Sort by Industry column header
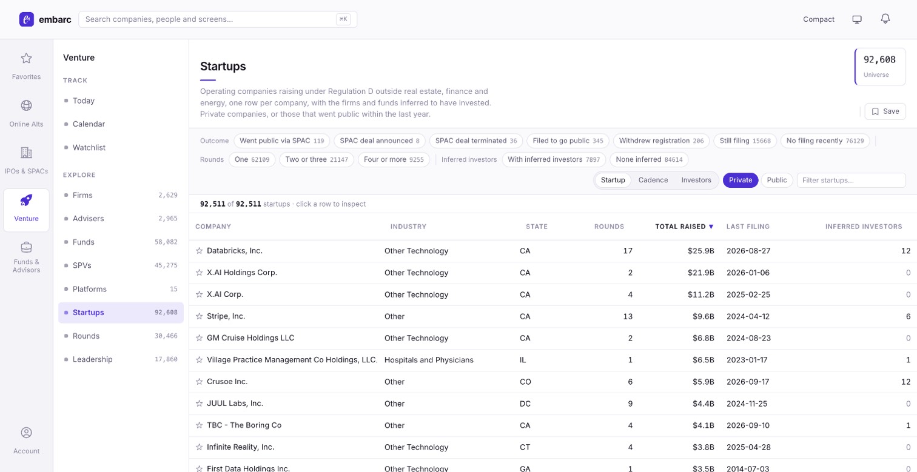The image size is (917, 472). point(409,227)
